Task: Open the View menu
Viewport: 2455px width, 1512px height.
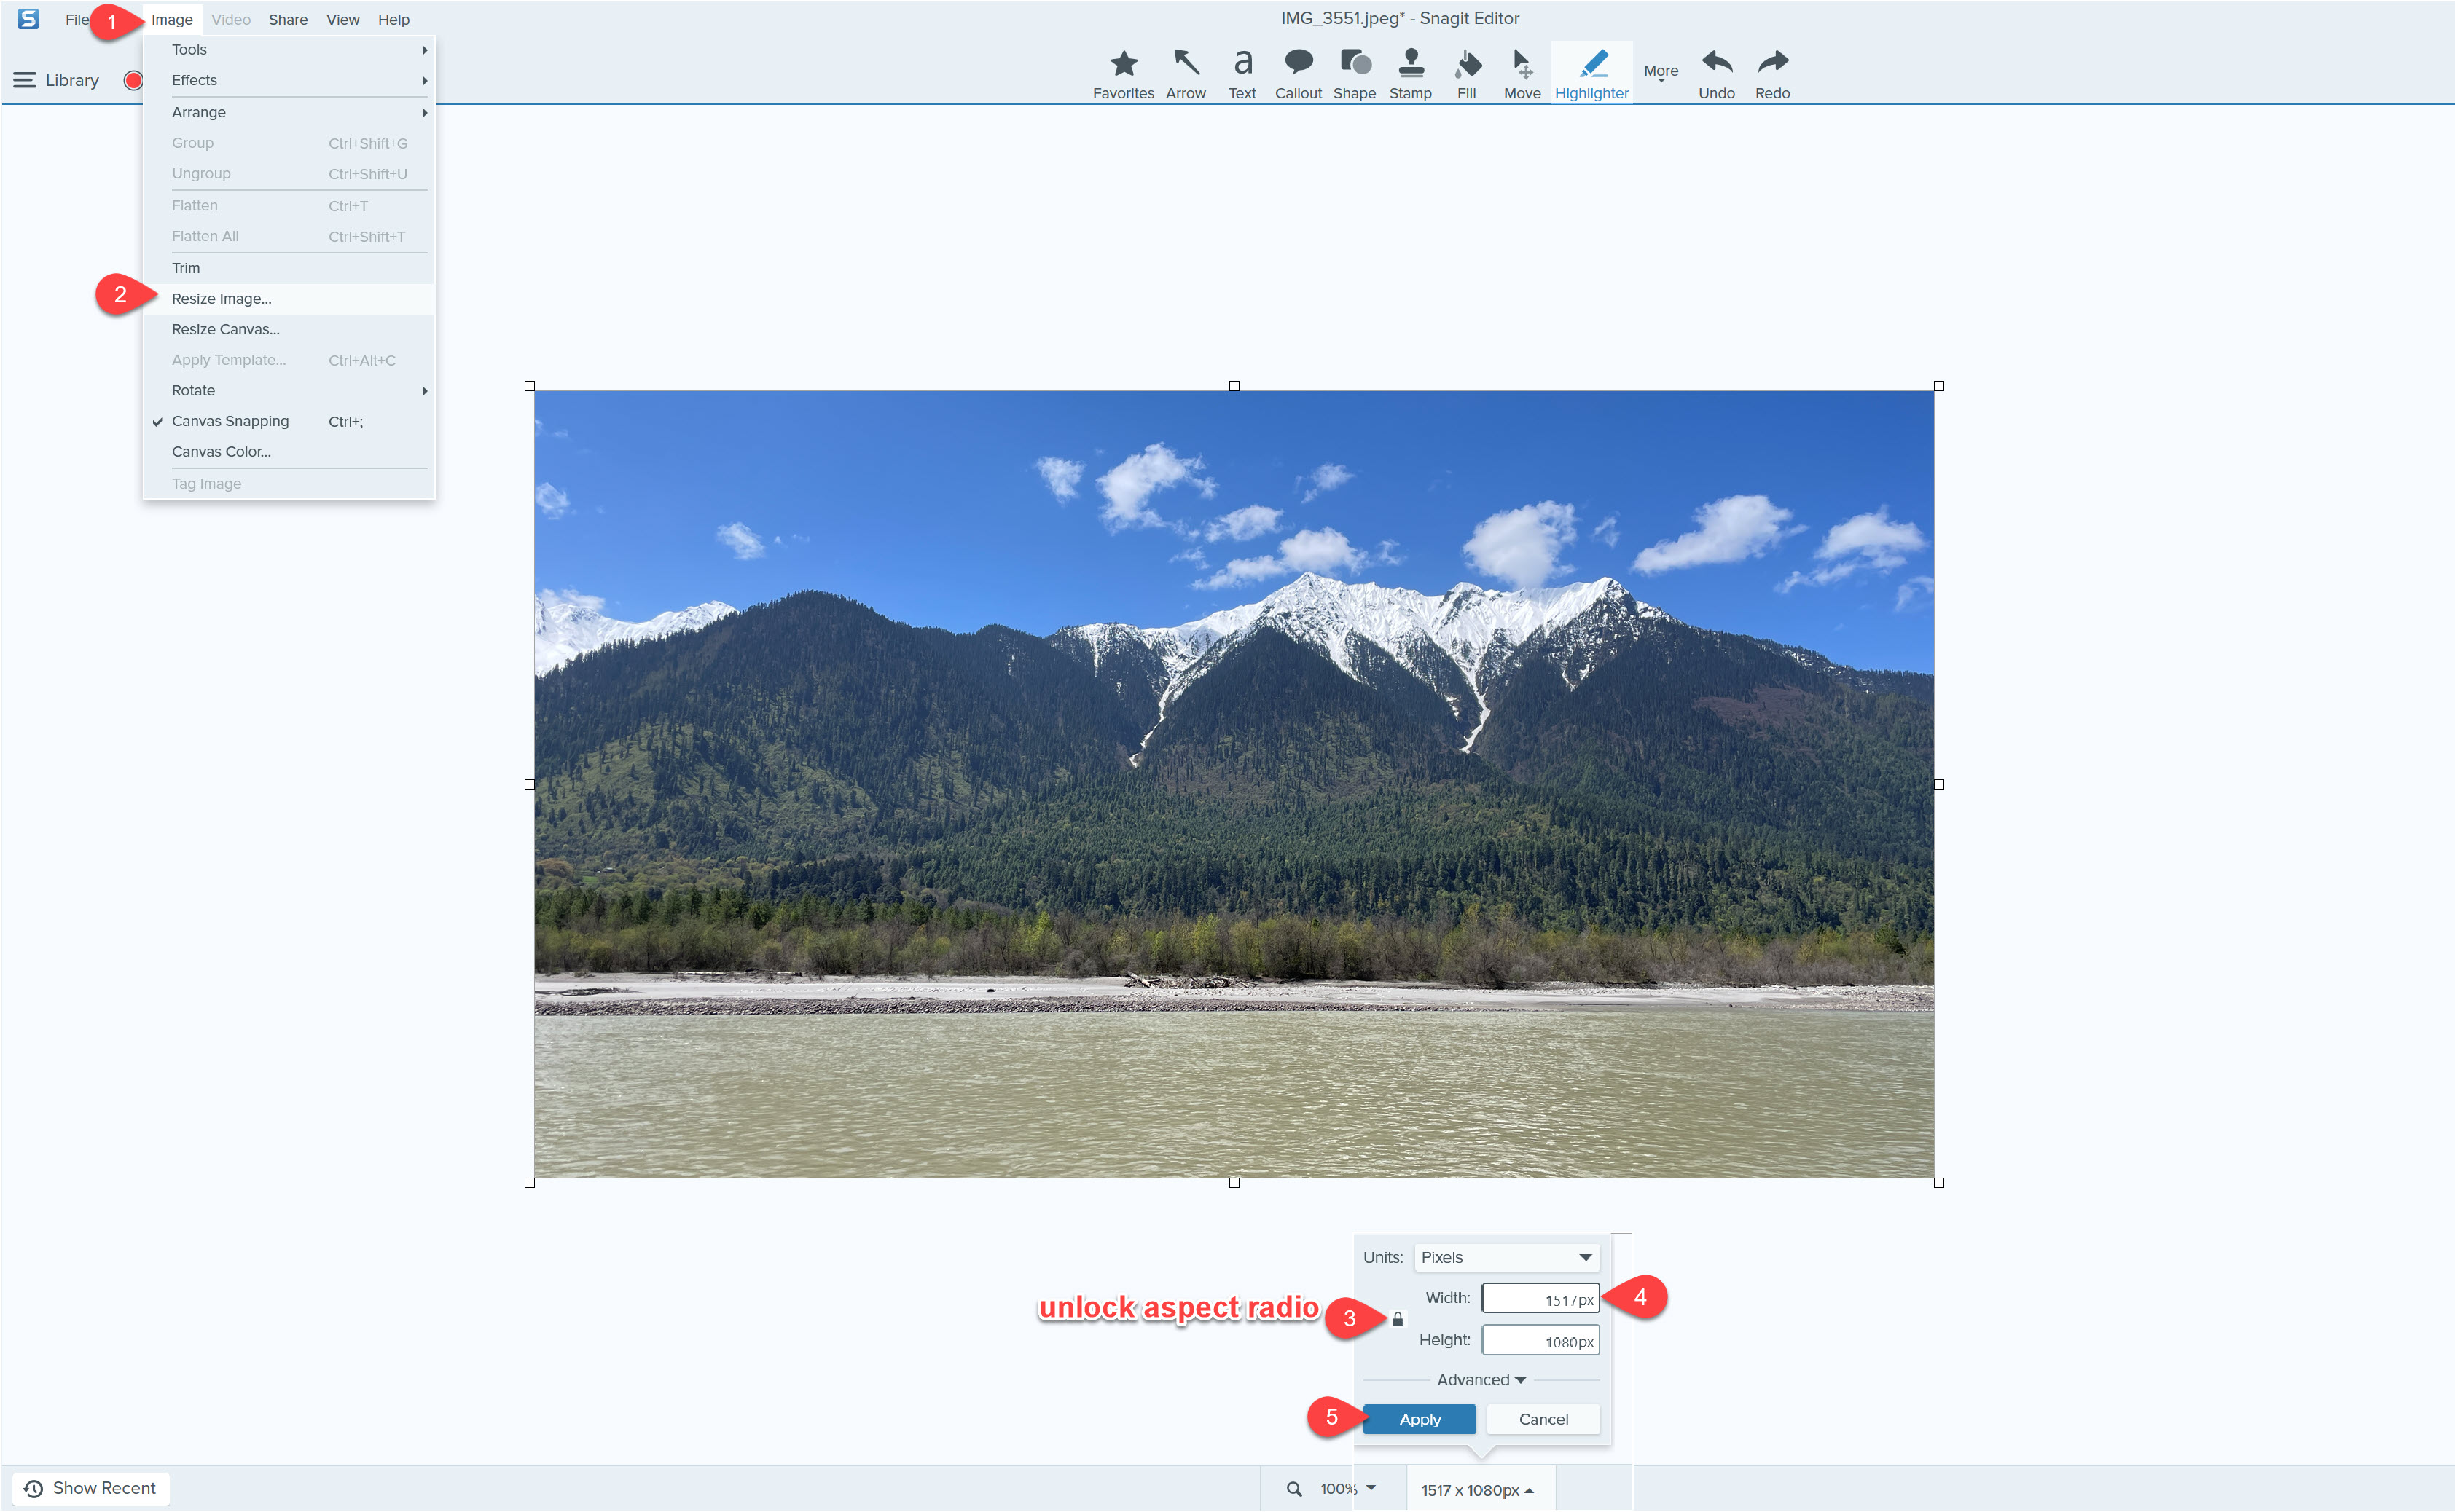Action: coord(342,19)
